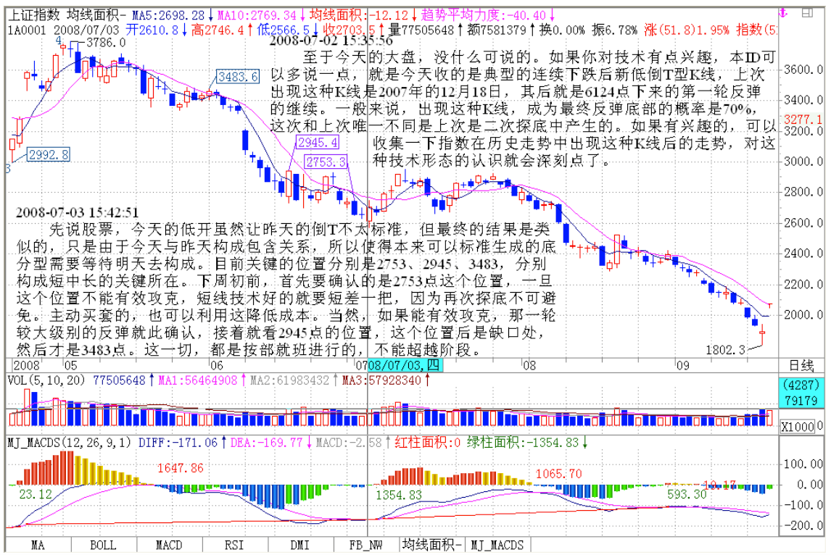This screenshot has width=831, height=555.
Task: Click the 2000.0 price axis label
Action: (803, 314)
